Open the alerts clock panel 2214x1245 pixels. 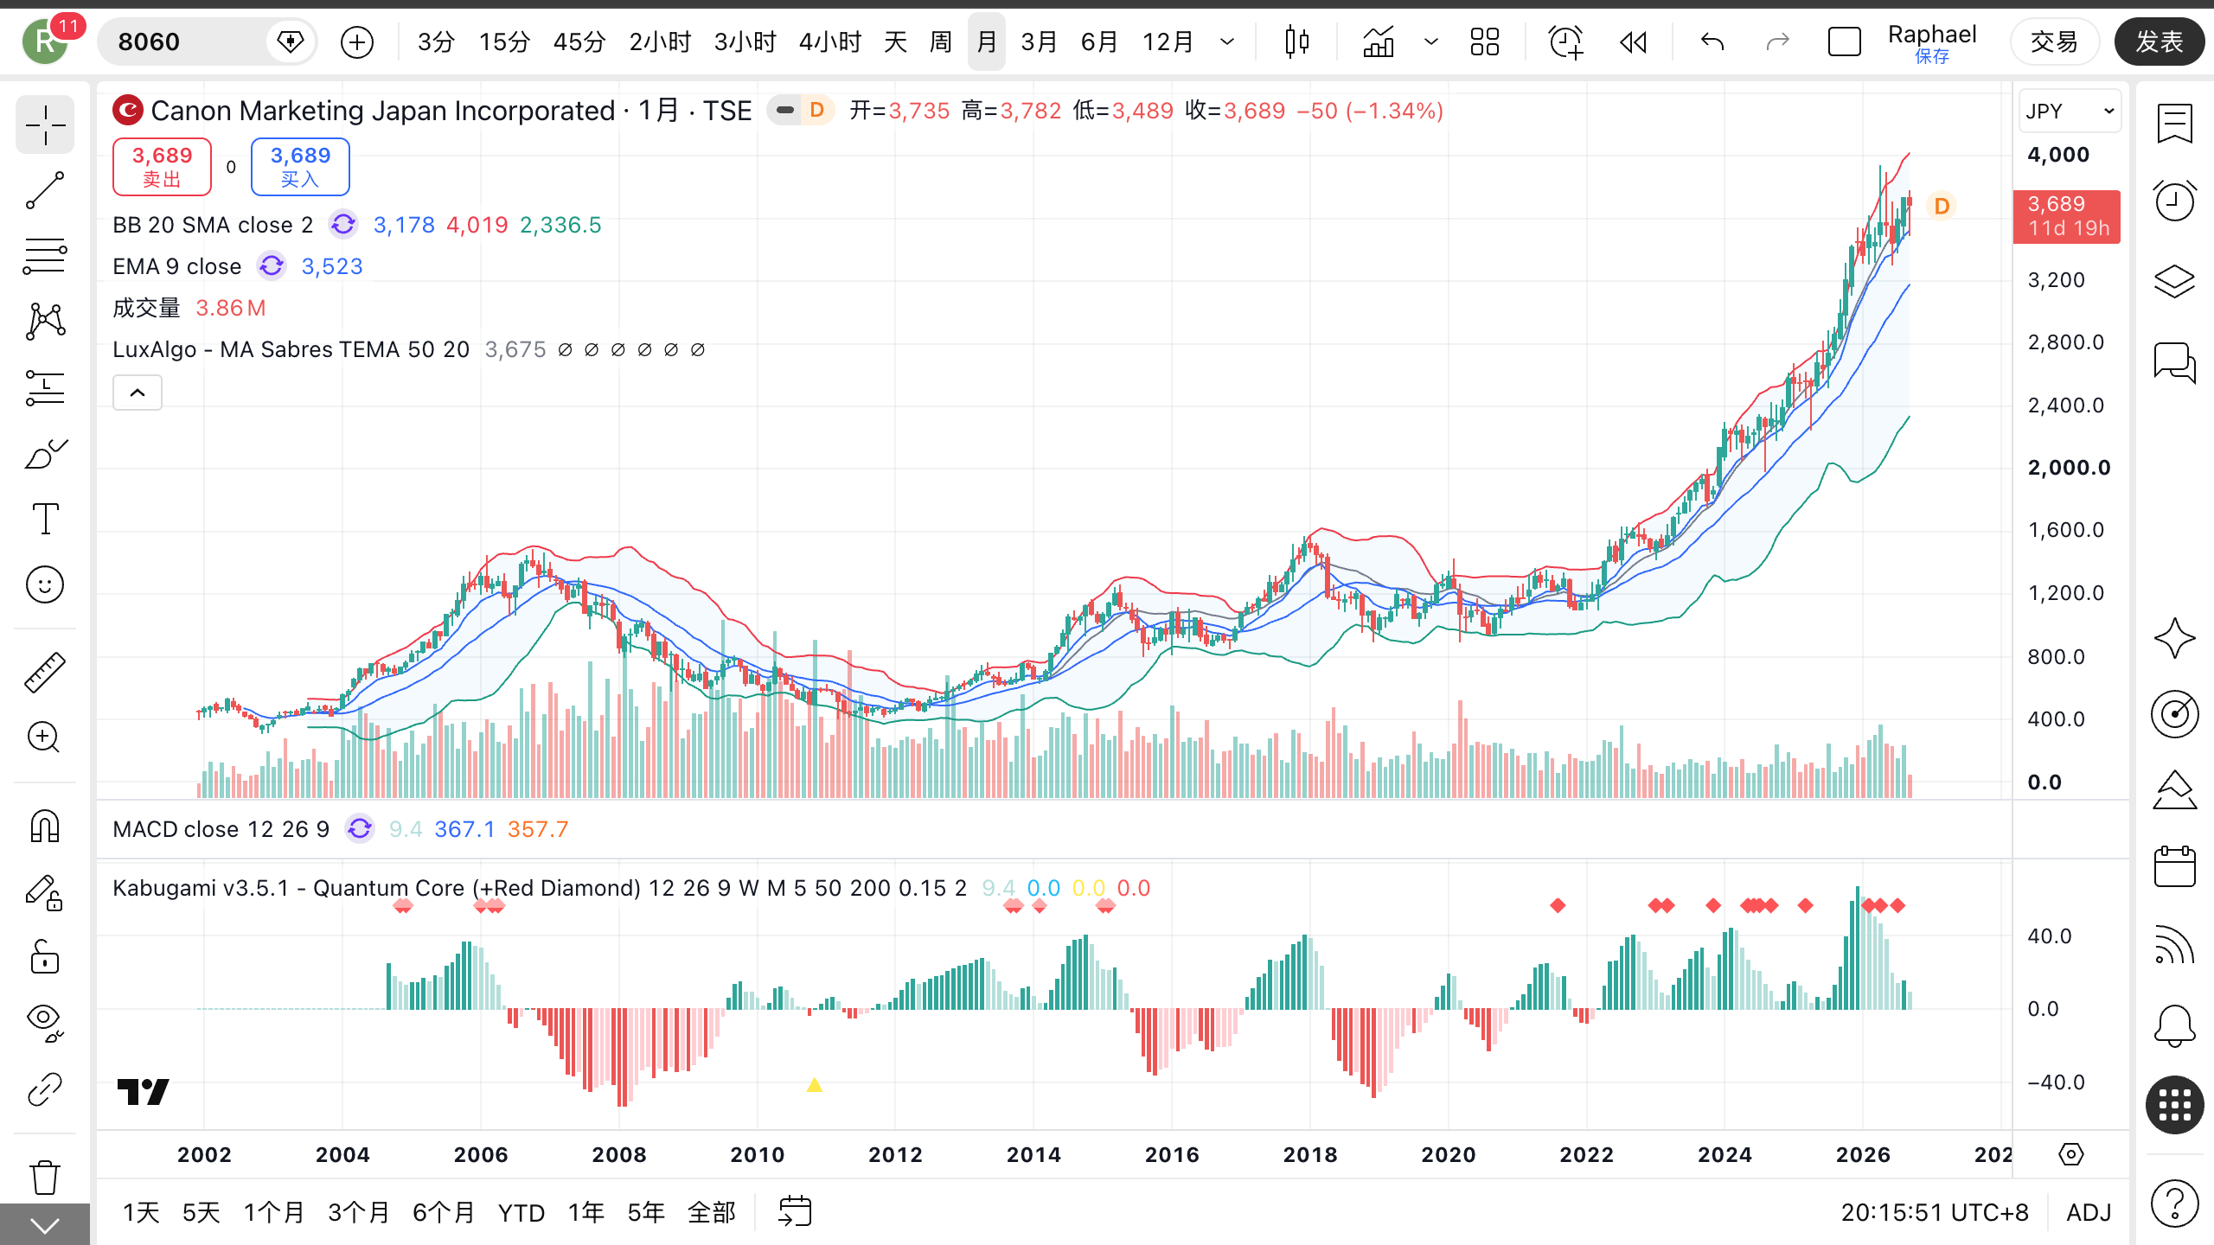point(2174,201)
